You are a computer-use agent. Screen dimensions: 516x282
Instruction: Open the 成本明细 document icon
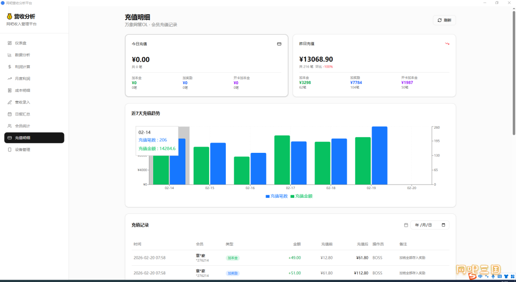tap(10, 91)
